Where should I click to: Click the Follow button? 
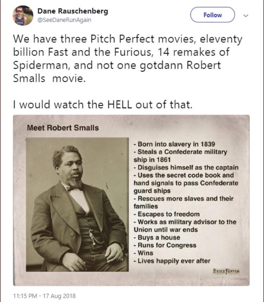[x=212, y=15]
